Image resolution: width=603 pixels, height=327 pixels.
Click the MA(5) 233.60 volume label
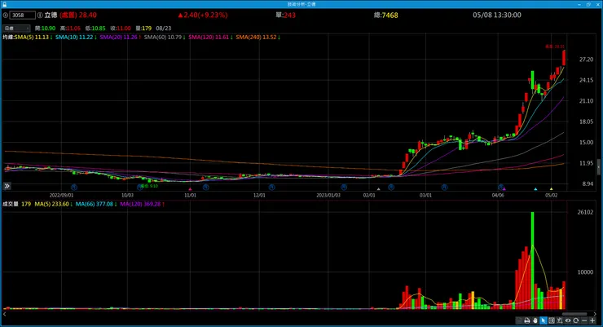pos(54,204)
